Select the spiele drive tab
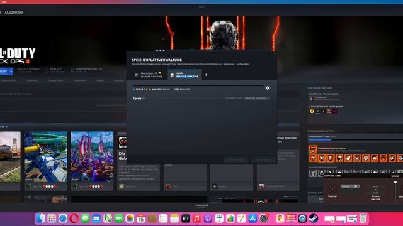403x226 pixels. tap(184, 75)
